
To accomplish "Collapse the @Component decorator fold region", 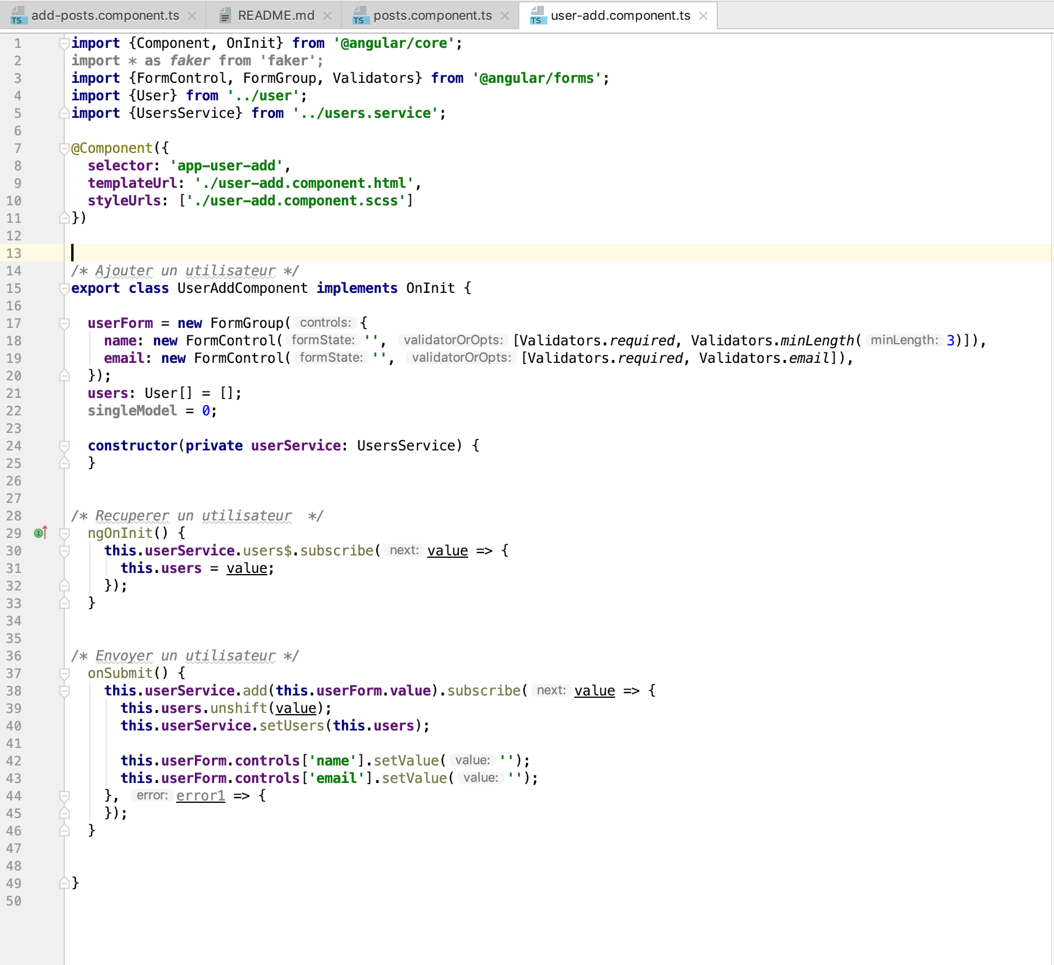I will (63, 148).
